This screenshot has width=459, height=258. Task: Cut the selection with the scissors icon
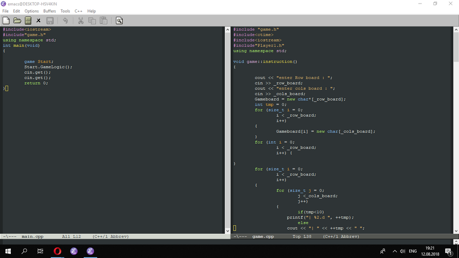[81, 21]
